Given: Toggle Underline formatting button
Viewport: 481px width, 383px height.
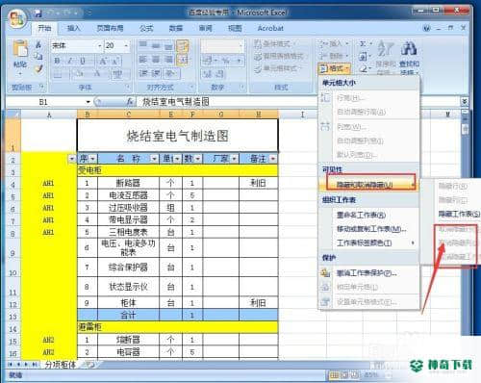Looking at the screenshot, I should [x=83, y=61].
